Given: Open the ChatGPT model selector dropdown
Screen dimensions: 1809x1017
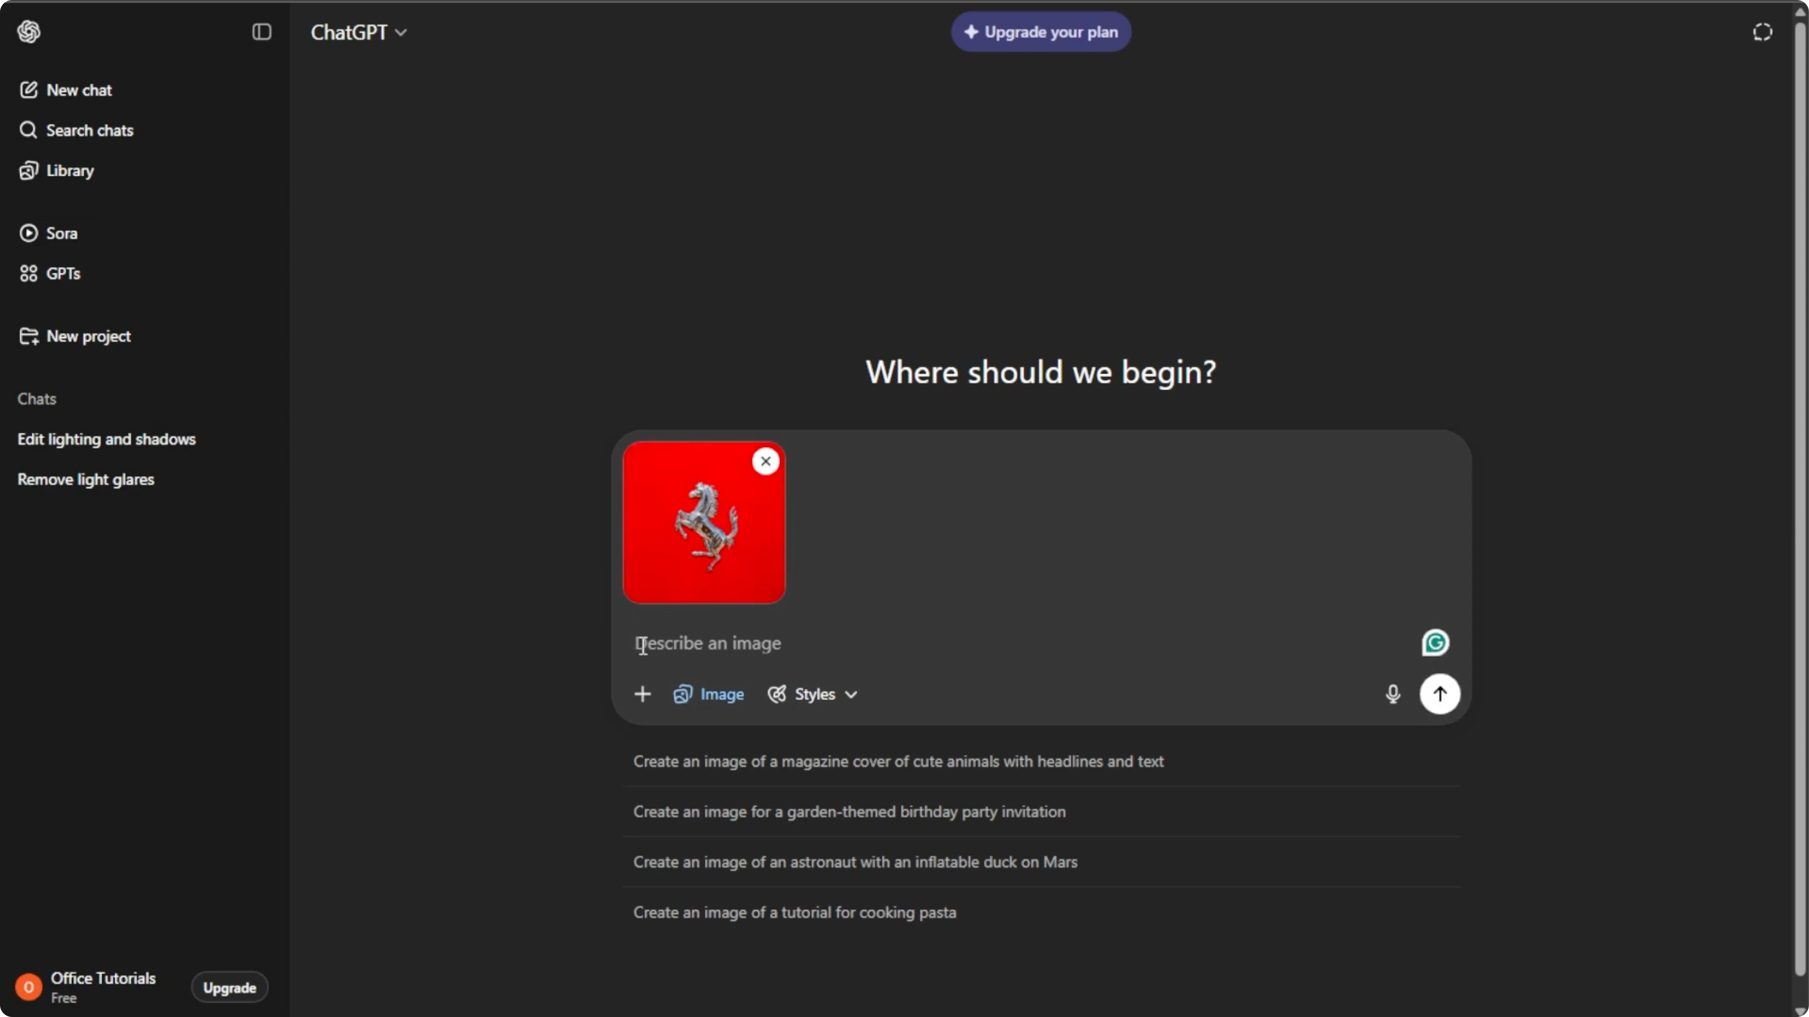Looking at the screenshot, I should [x=359, y=32].
